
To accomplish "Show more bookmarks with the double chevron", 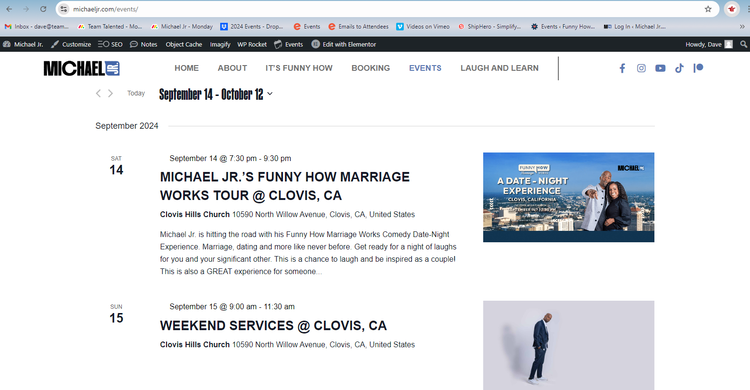I will pyautogui.click(x=742, y=27).
